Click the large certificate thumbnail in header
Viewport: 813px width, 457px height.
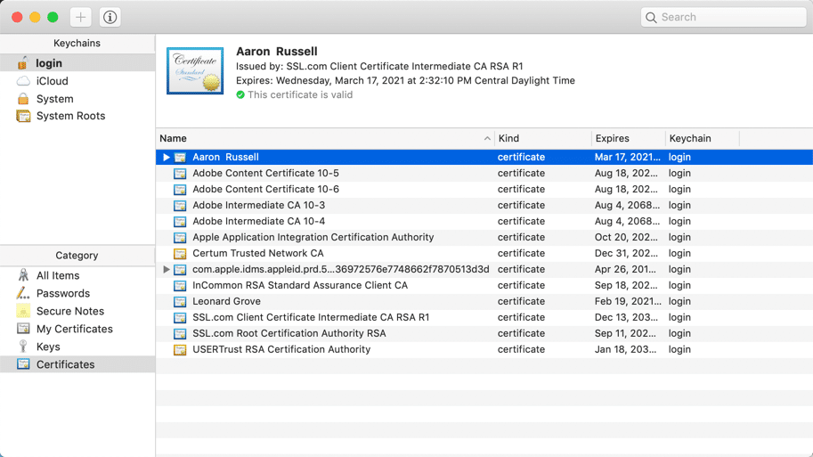[195, 71]
